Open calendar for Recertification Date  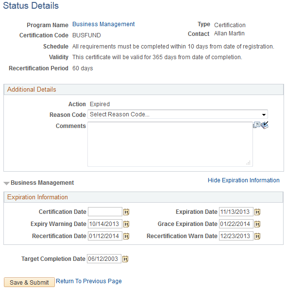(126, 236)
